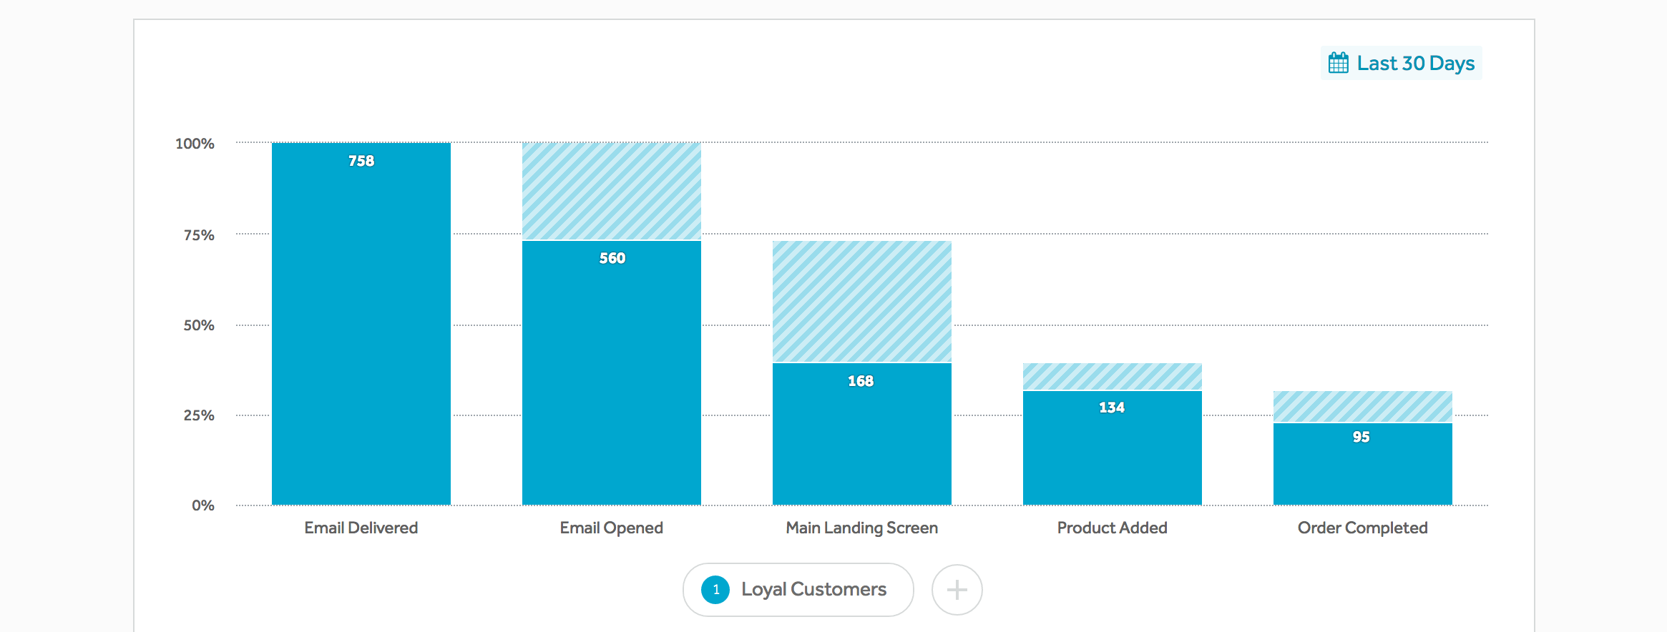
Task: Select the Main Landing Screen step label
Action: pyautogui.click(x=862, y=528)
